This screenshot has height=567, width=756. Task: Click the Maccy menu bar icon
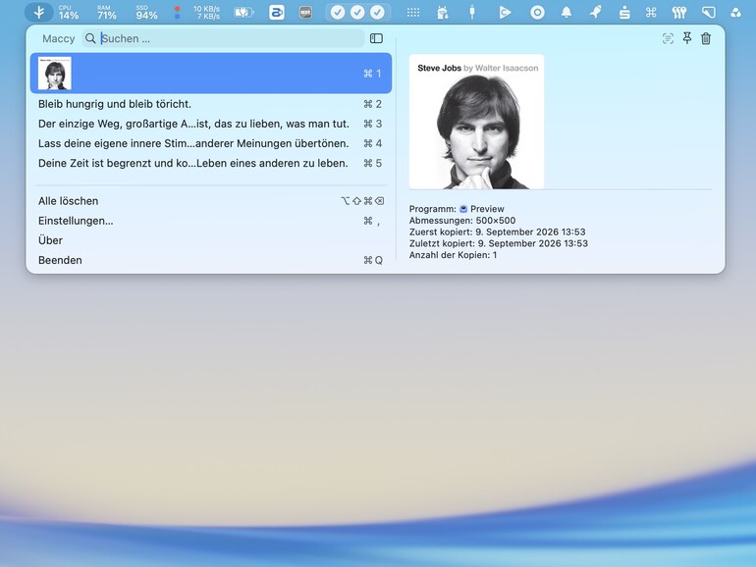(39, 13)
